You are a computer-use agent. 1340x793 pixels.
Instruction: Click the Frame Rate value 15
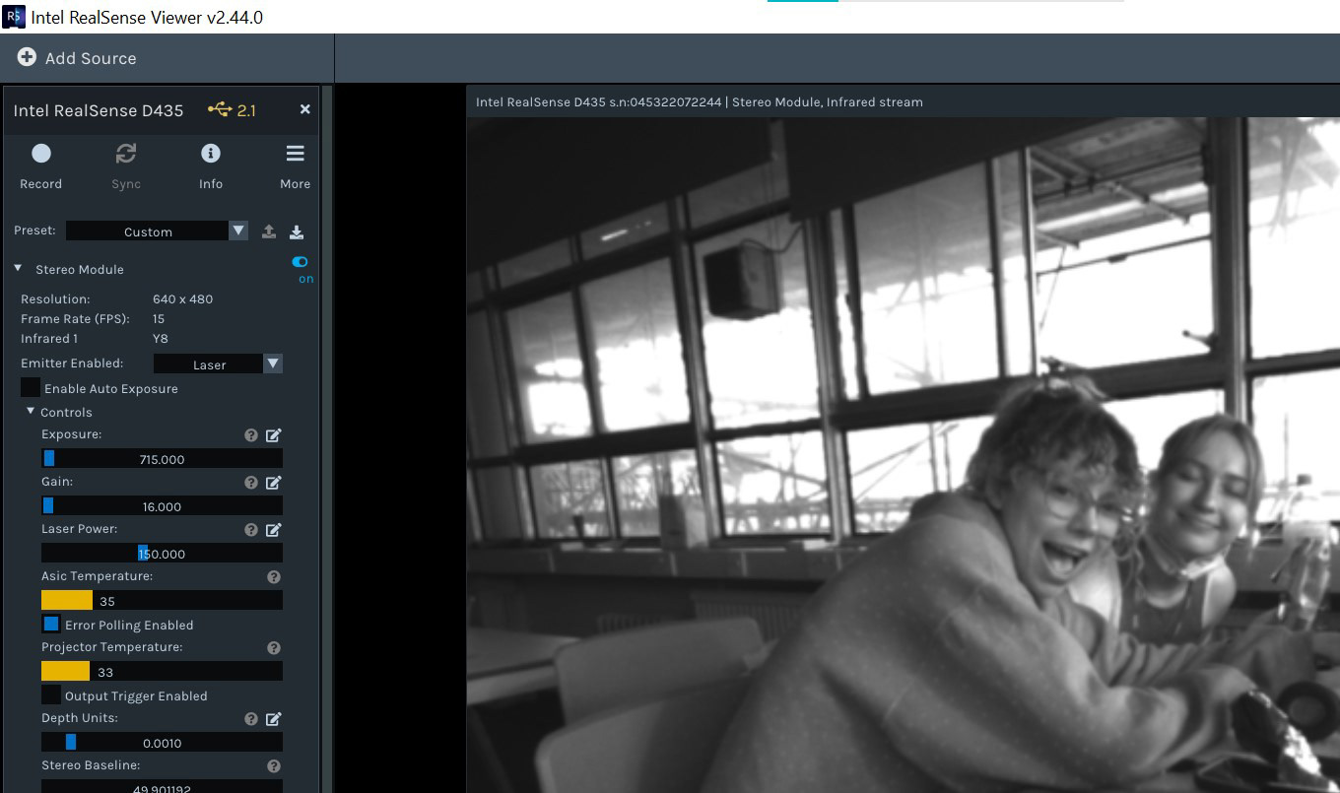pyautogui.click(x=159, y=318)
